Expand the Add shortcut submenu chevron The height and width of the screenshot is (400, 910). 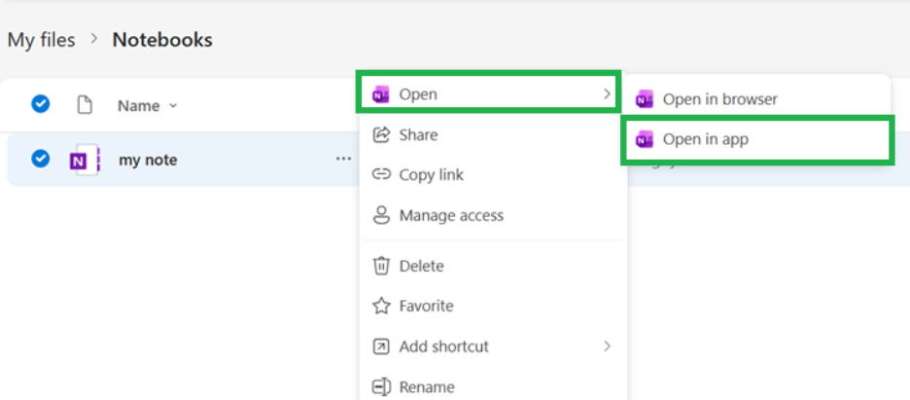pyautogui.click(x=607, y=346)
